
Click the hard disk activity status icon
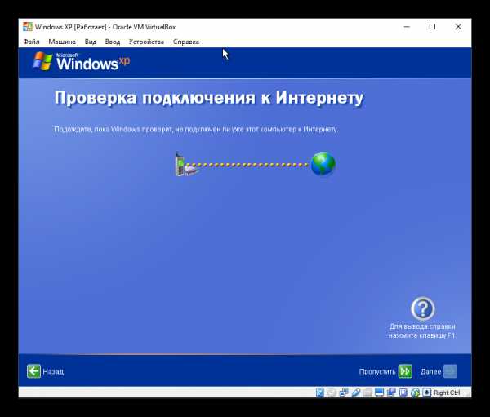pos(320,393)
